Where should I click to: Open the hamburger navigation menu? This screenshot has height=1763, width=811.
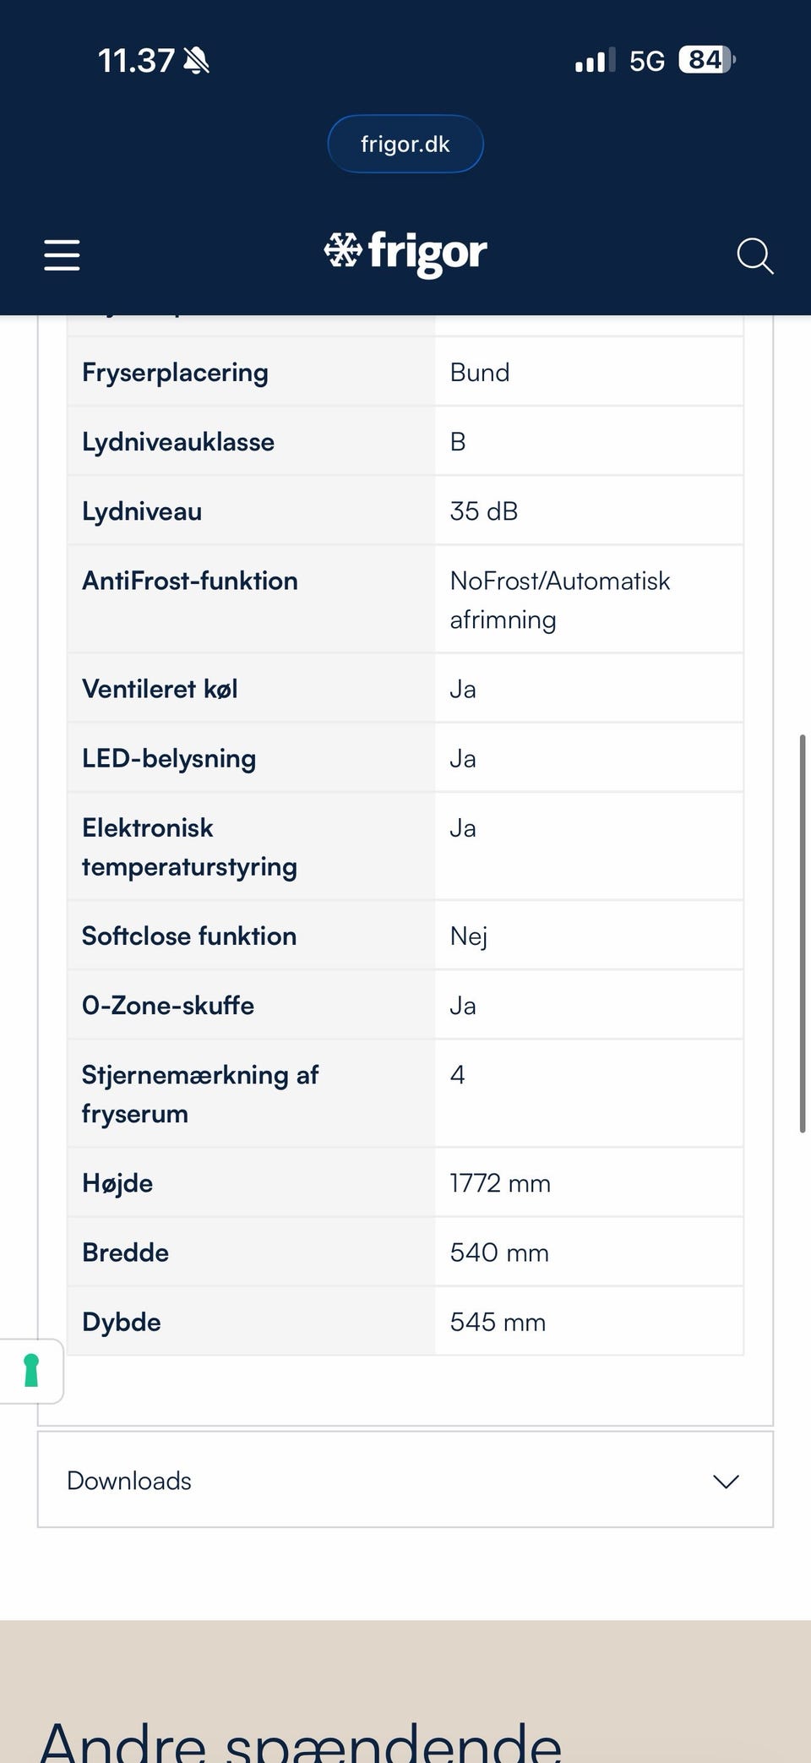tap(62, 254)
